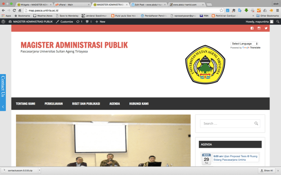The width and height of the screenshot is (281, 175).
Task: Click Customize in the WordPress admin bar
Action: tap(64, 22)
